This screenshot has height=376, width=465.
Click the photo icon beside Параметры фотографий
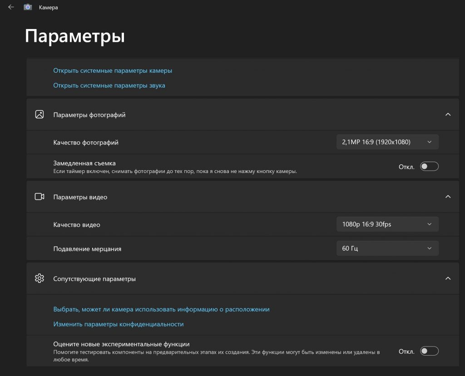[40, 115]
